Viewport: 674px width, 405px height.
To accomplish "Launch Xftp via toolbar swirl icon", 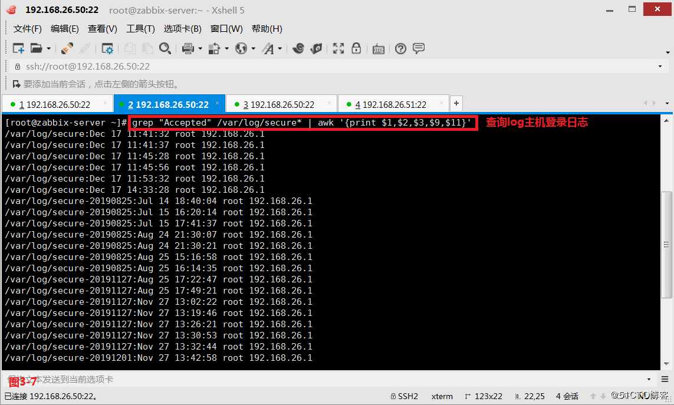I will (298, 48).
